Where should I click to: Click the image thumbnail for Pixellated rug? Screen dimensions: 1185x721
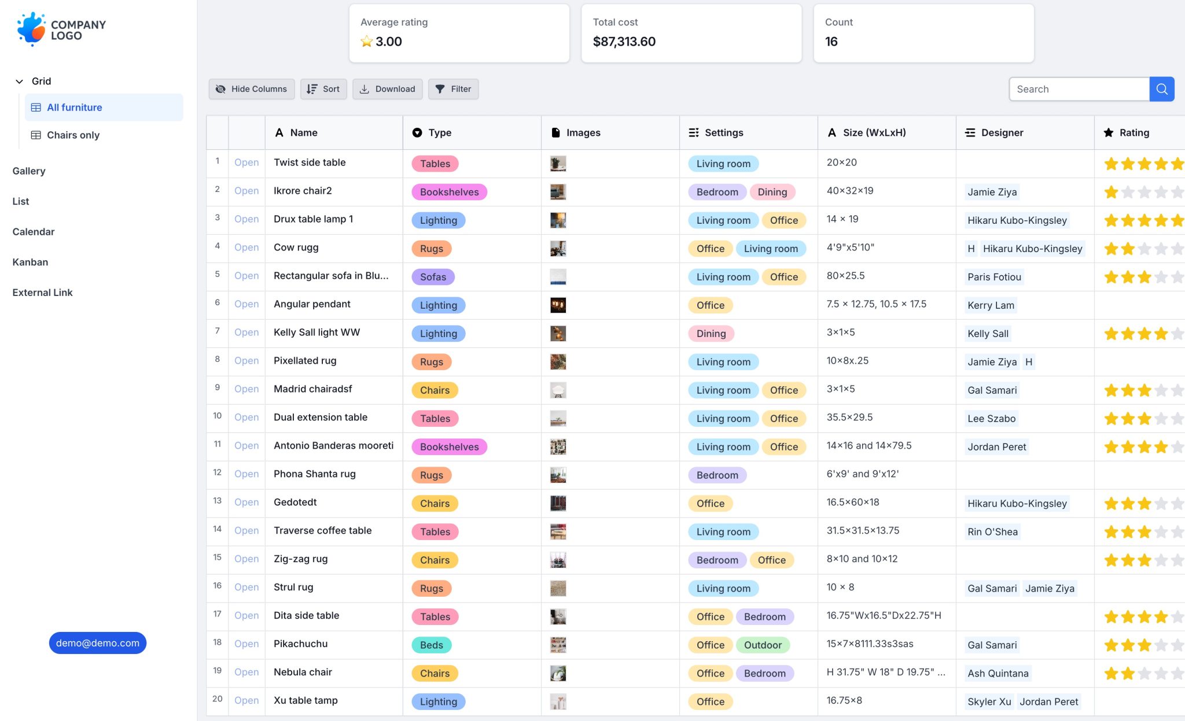click(558, 361)
